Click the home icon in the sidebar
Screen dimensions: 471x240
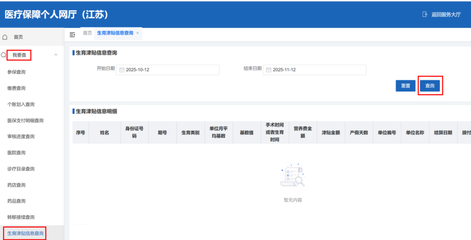pos(5,37)
